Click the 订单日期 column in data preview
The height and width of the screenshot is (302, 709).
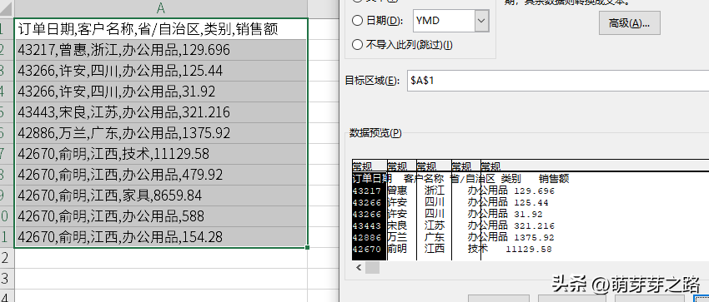coord(370,210)
